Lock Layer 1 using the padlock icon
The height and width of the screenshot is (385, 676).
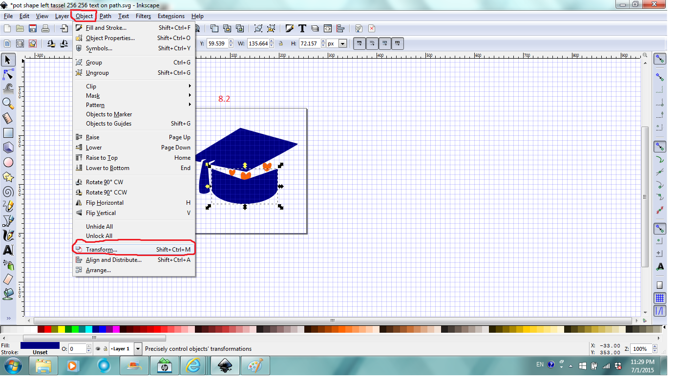(x=105, y=348)
